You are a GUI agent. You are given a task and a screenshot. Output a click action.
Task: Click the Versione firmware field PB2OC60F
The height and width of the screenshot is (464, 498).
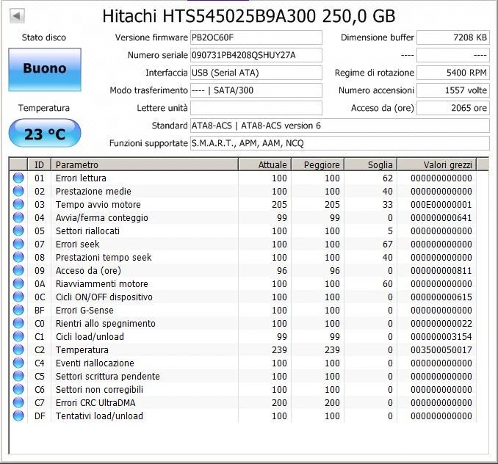click(256, 37)
